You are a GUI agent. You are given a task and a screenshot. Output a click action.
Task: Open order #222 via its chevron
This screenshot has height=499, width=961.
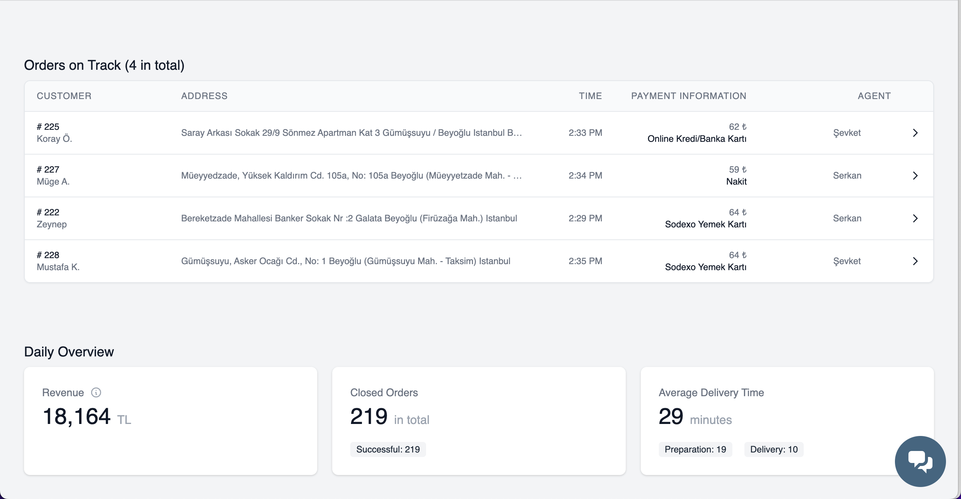tap(916, 218)
